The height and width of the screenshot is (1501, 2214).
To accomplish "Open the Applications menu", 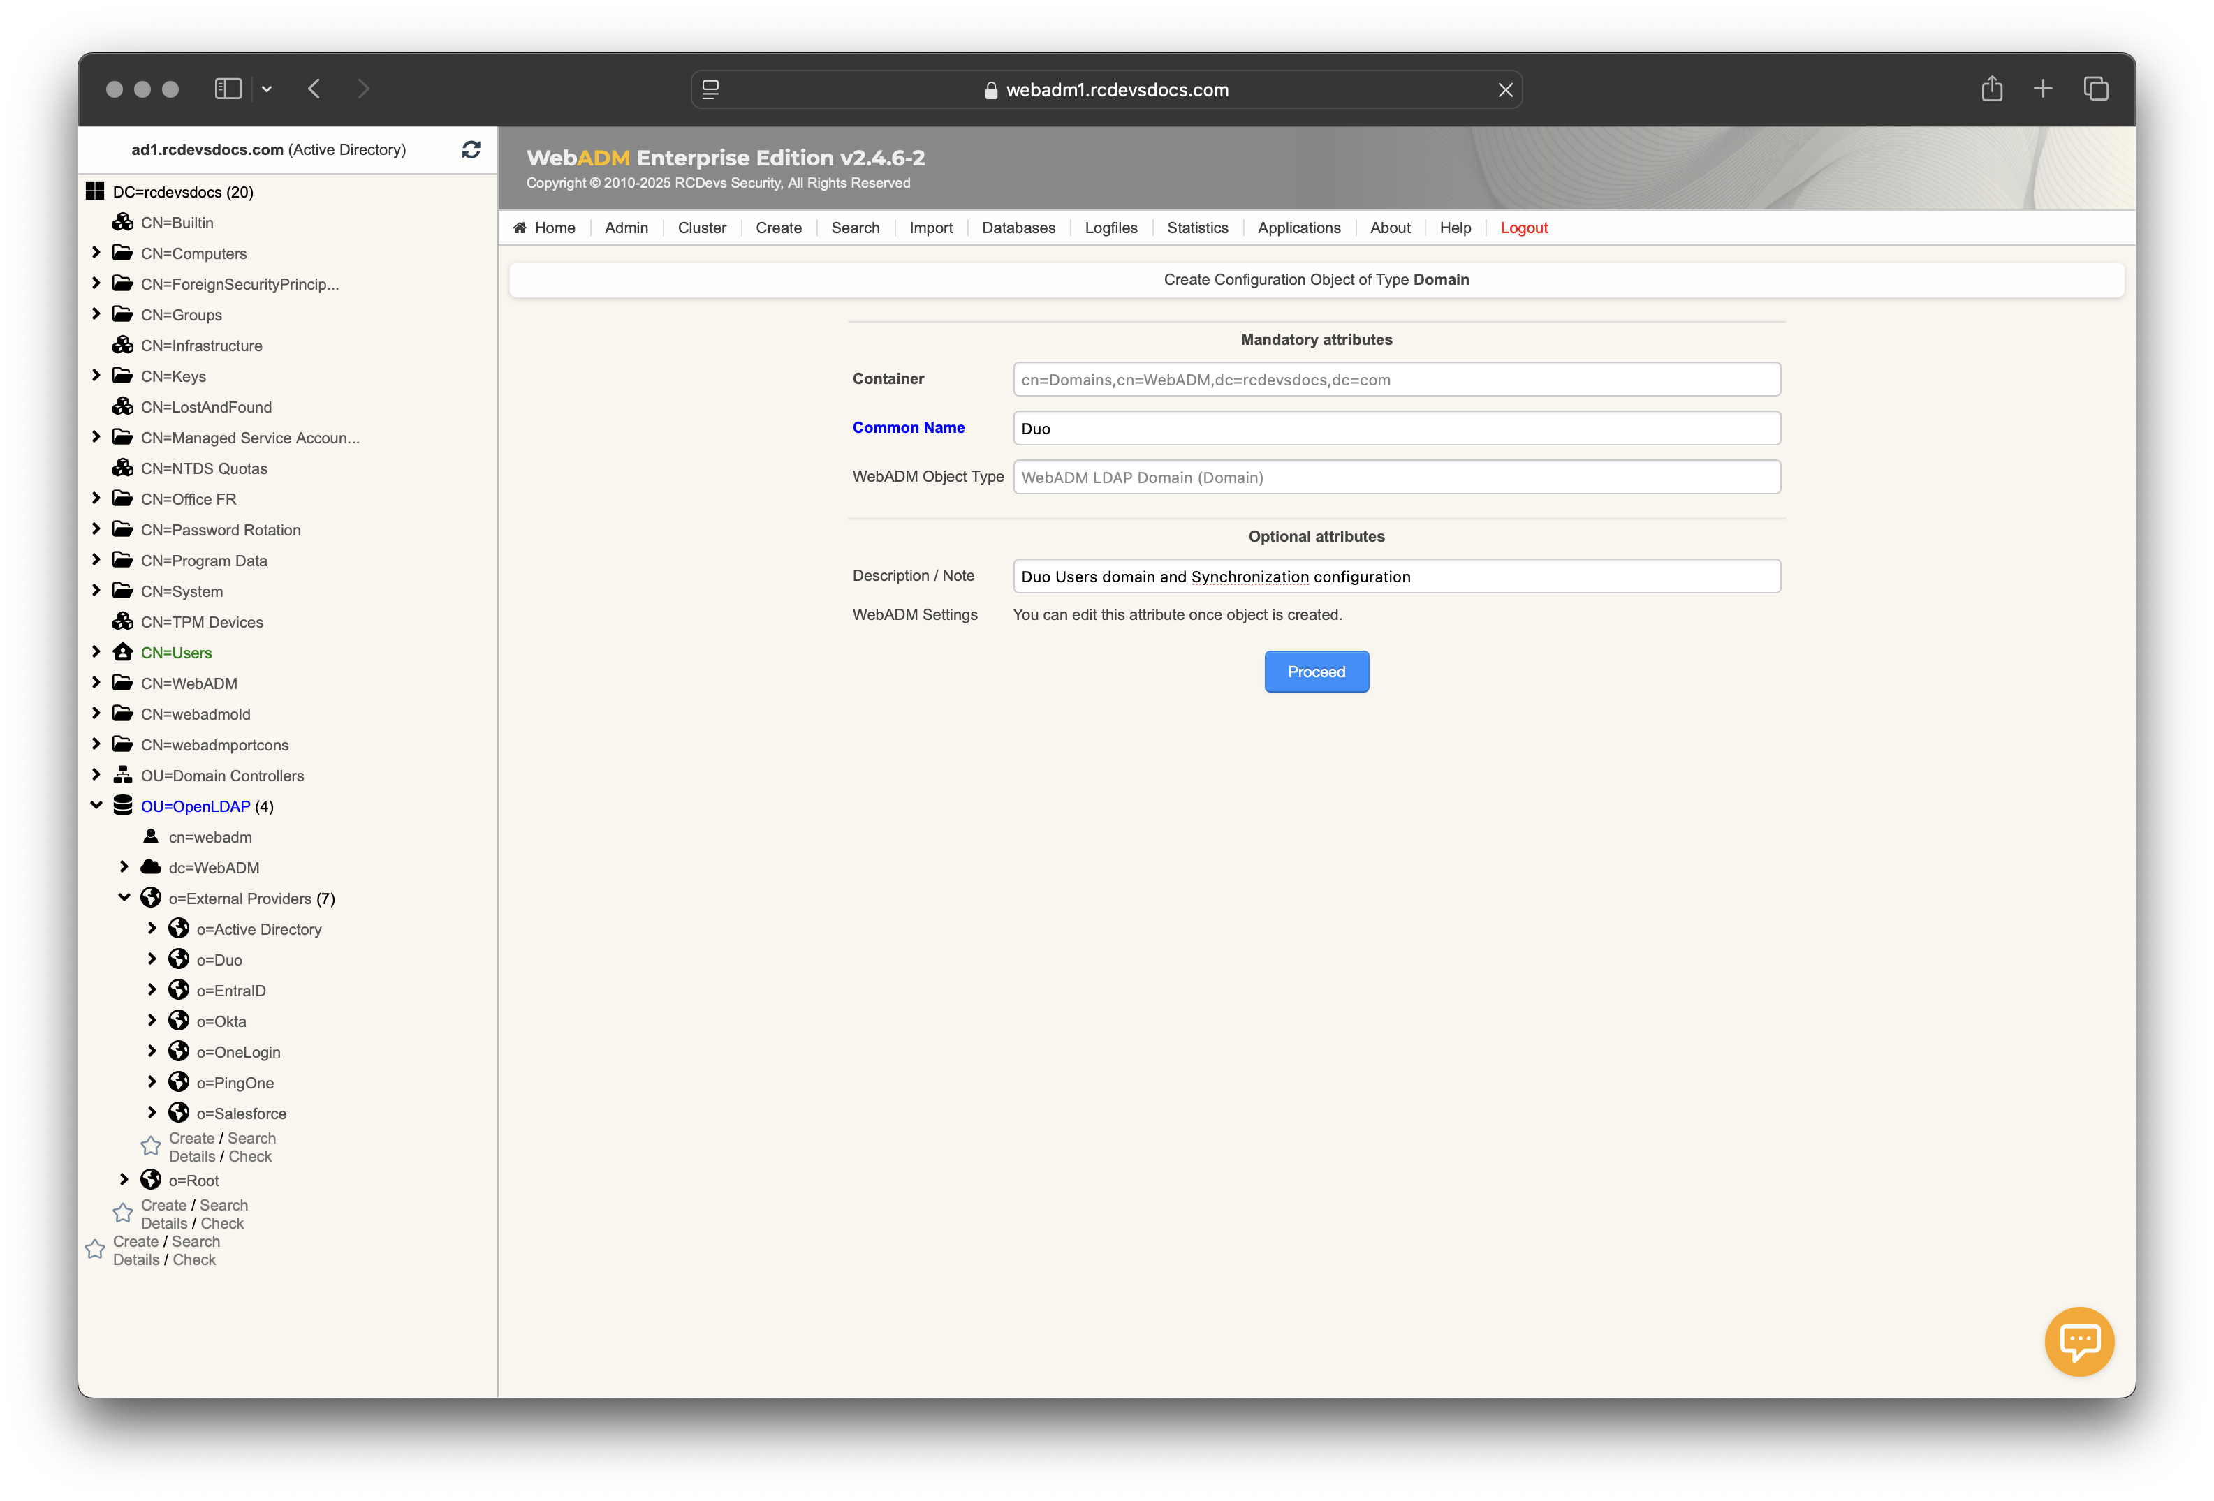I will pyautogui.click(x=1298, y=228).
